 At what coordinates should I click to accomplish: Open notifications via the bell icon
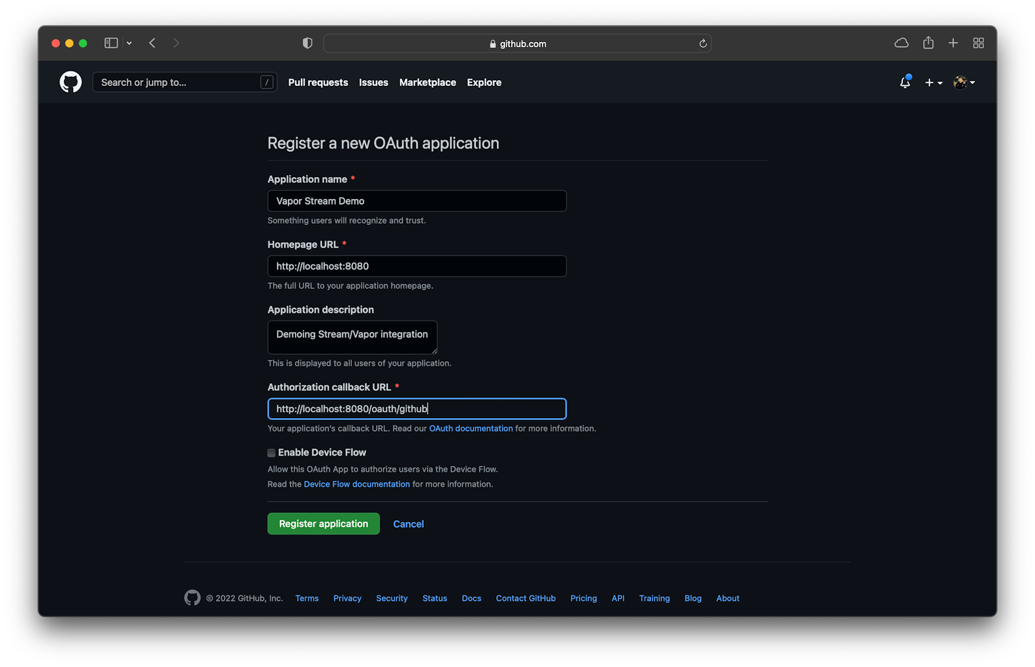pyautogui.click(x=904, y=83)
